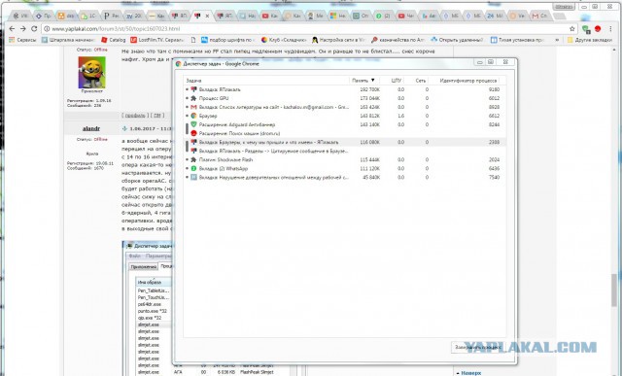The height and width of the screenshot is (376, 622).
Task: Sort processes by Сеть column
Action: [x=420, y=81]
